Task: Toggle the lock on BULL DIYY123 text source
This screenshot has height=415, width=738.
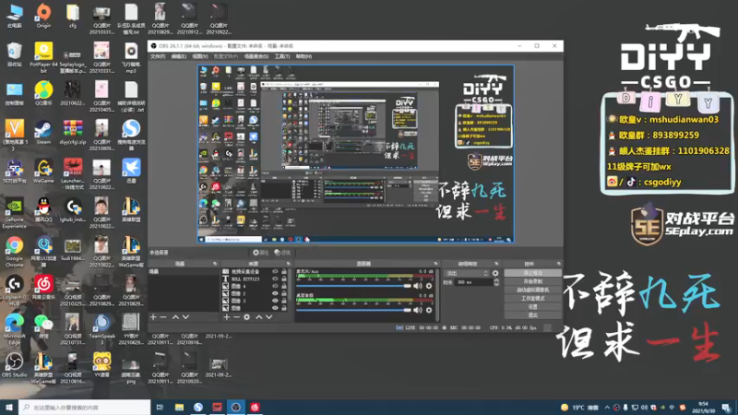Action: [284, 279]
